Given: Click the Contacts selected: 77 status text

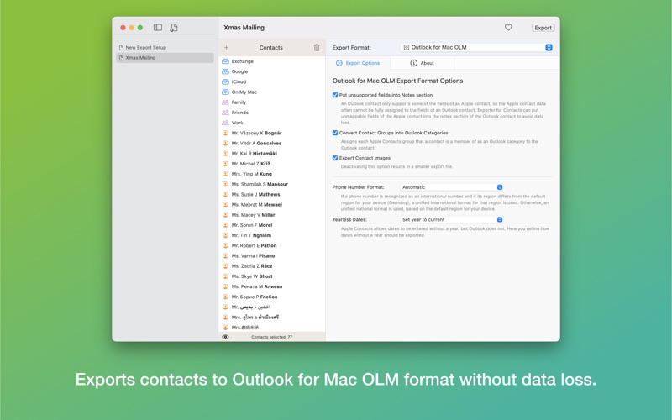Looking at the screenshot, I should coord(271,337).
